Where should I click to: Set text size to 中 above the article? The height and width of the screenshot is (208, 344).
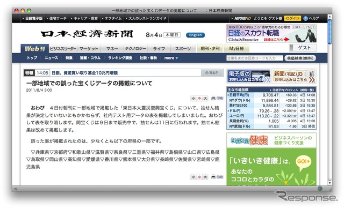pyautogui.click(x=199, y=99)
